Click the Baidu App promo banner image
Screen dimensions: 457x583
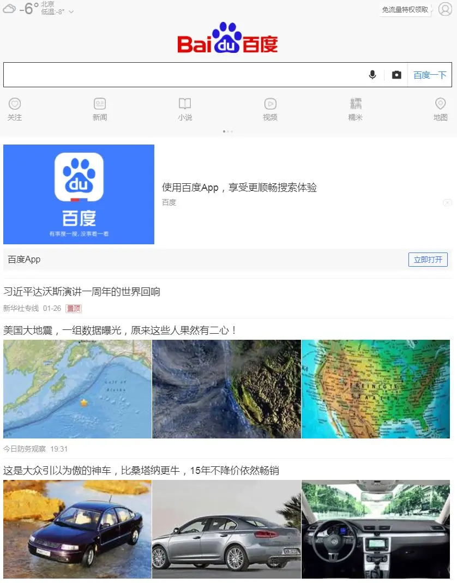tap(79, 195)
